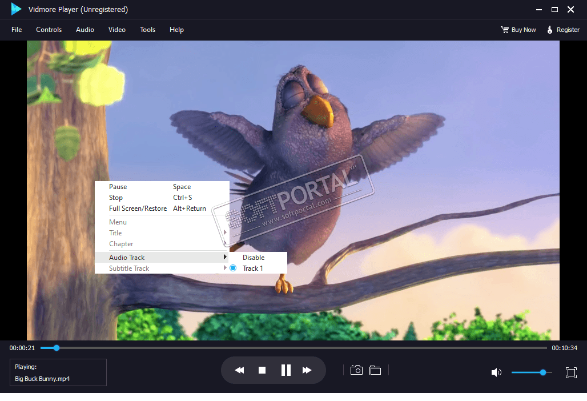Maximize the Vidmore Player window

pyautogui.click(x=554, y=9)
